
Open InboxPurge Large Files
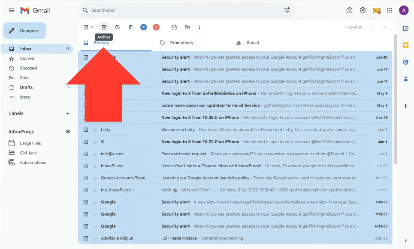pyautogui.click(x=30, y=143)
